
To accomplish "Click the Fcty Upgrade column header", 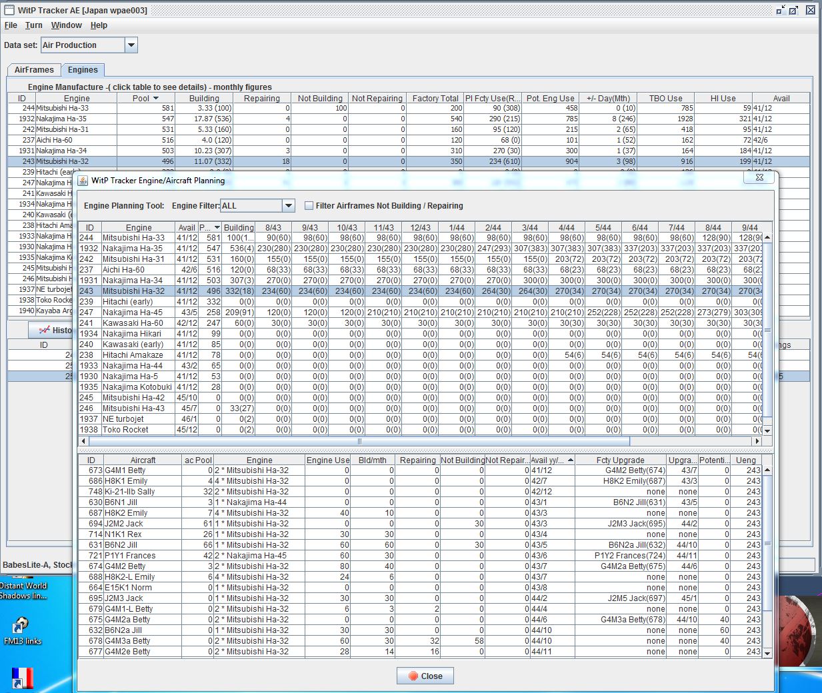I will [620, 460].
